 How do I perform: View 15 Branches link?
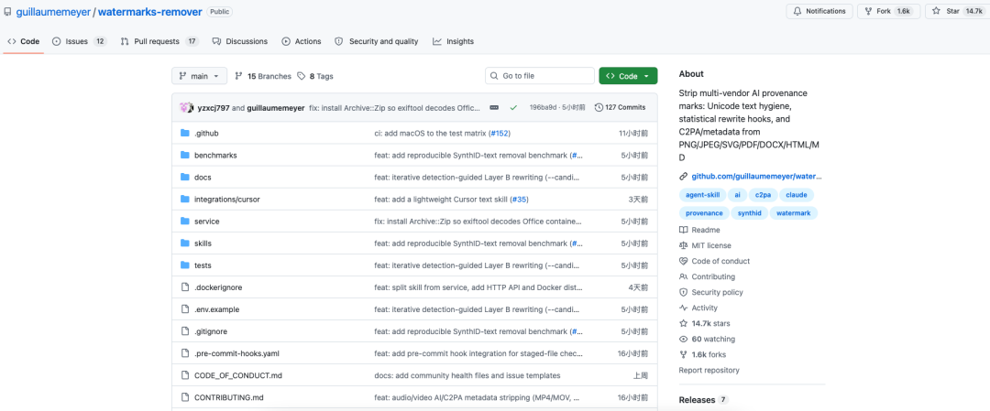(x=263, y=76)
